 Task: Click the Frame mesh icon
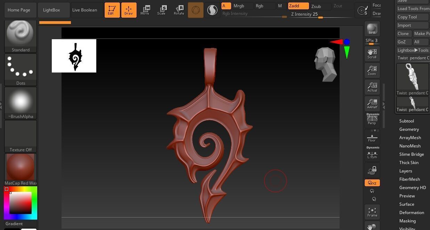(x=372, y=212)
